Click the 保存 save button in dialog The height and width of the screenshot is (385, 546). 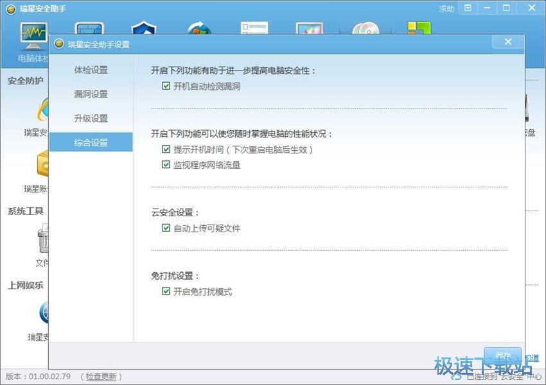[x=502, y=355]
